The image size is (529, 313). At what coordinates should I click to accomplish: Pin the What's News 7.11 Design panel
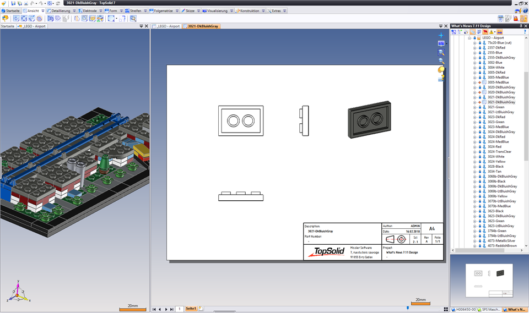(521, 26)
